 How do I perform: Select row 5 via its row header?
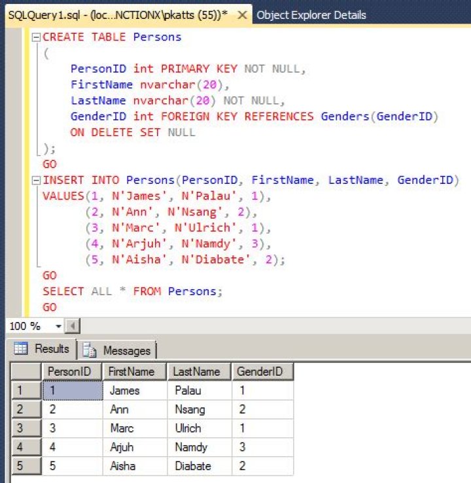[x=26, y=466]
